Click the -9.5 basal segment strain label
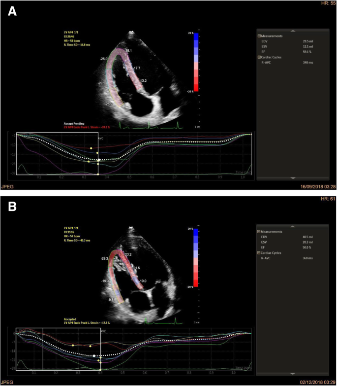Screen dimensions: 337x386 [111, 300]
